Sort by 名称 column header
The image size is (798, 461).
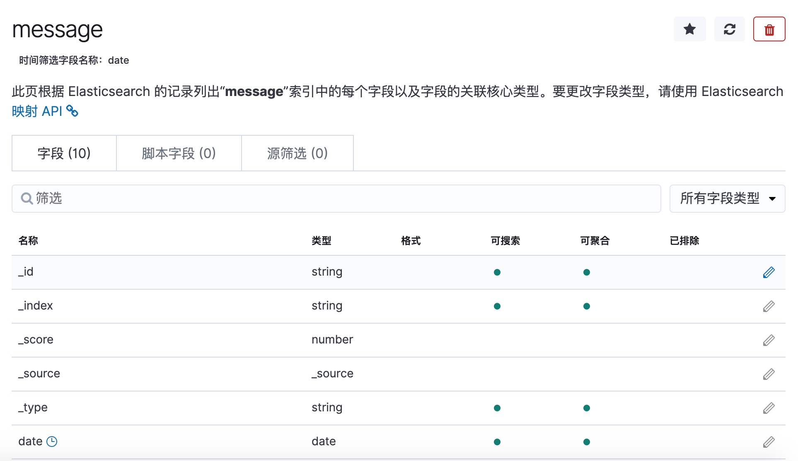click(28, 241)
